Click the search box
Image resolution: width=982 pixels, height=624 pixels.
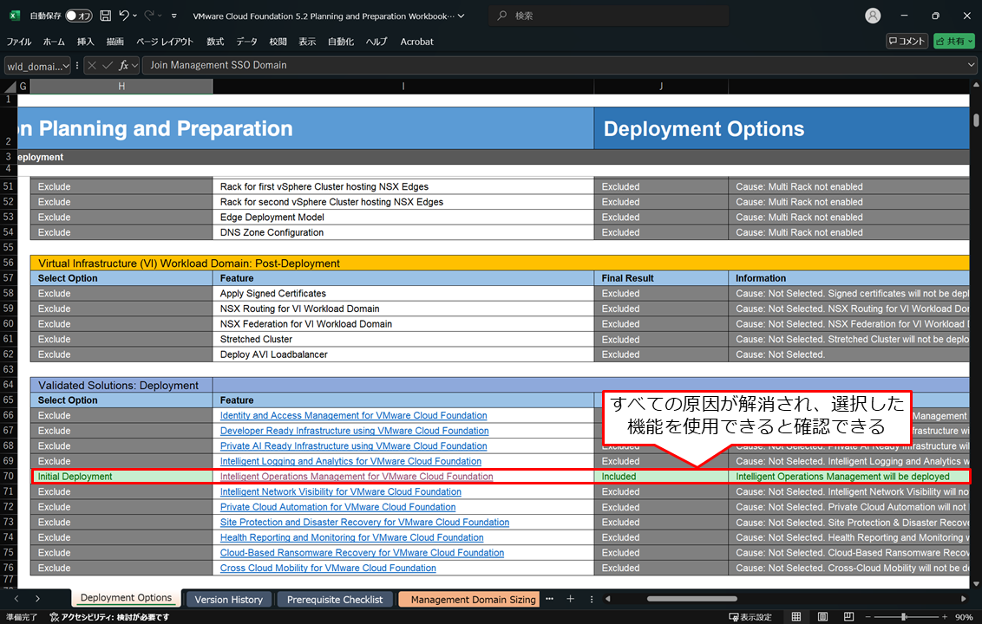click(609, 16)
